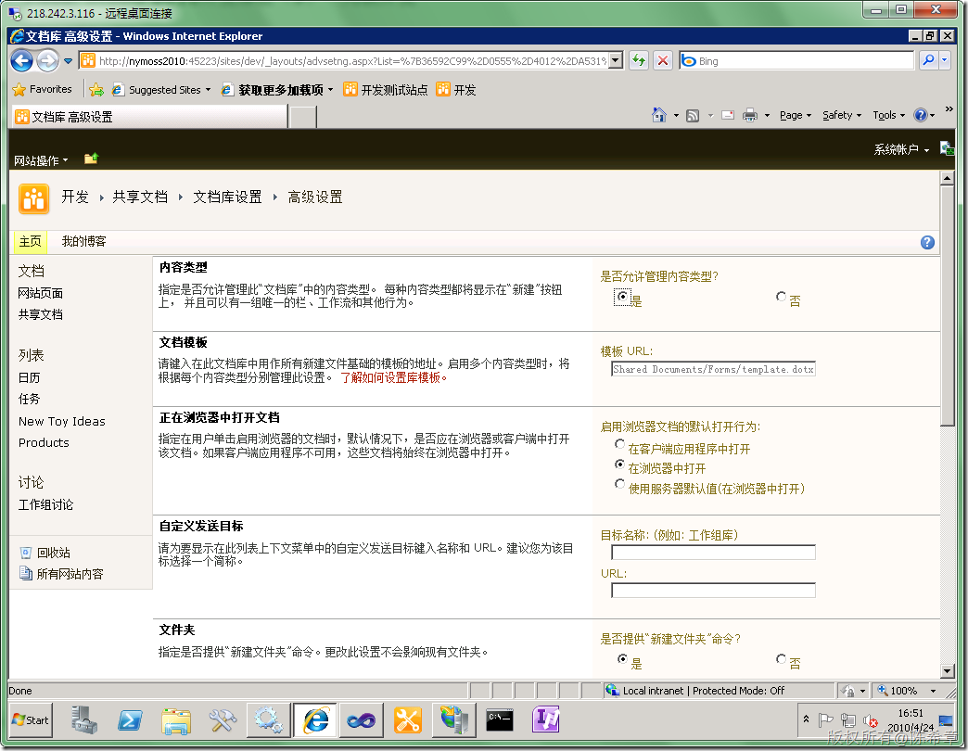Viewport: 968px width, 751px height.
Task: Open the Page menu dropdown
Action: [x=796, y=115]
